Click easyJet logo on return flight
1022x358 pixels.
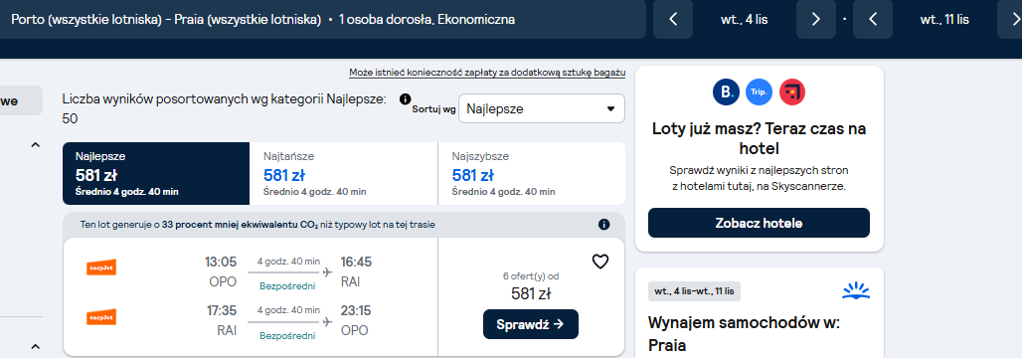101,317
